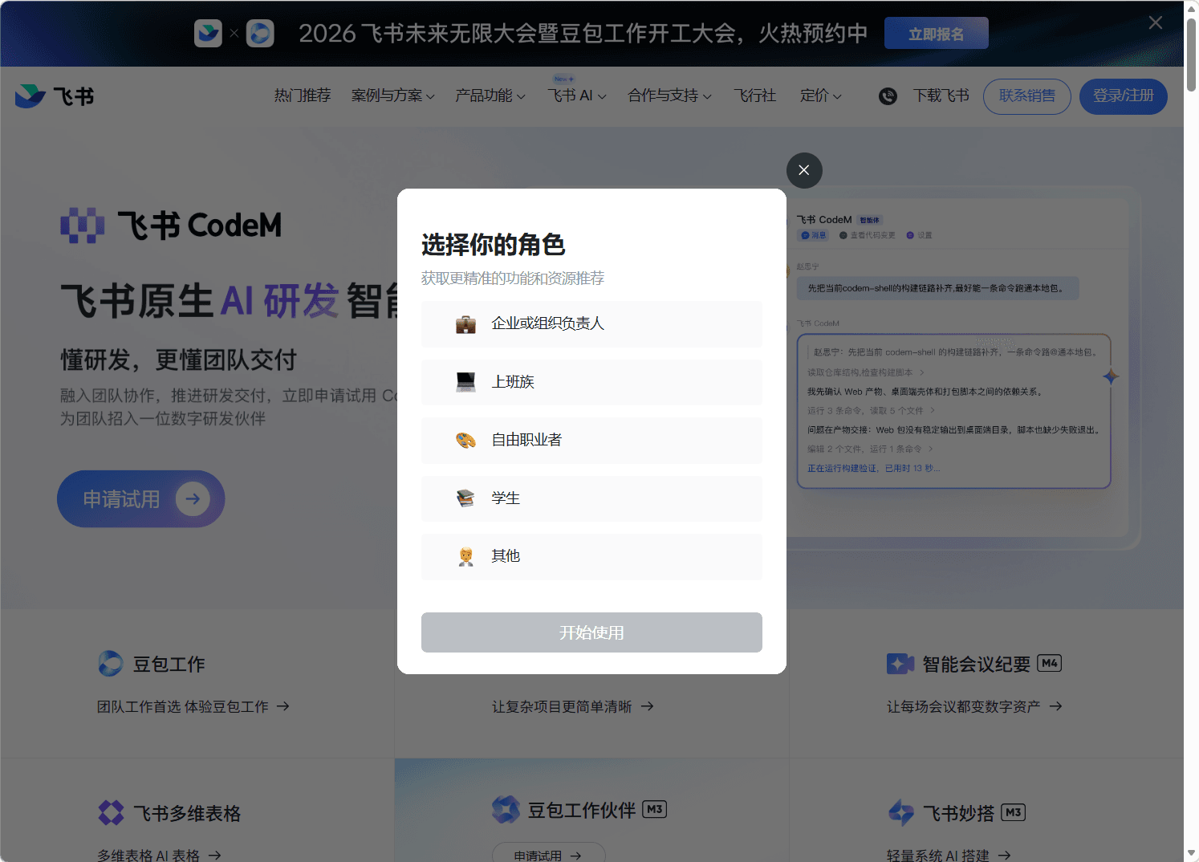The image size is (1199, 862).
Task: Open the 多维表格 AI 表格 link
Action: tap(159, 856)
